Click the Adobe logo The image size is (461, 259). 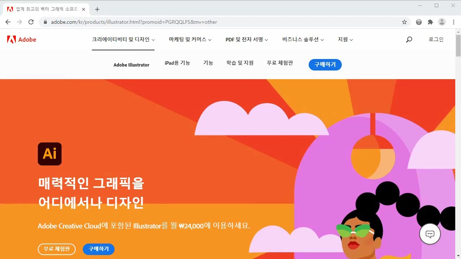pyautogui.click(x=21, y=39)
